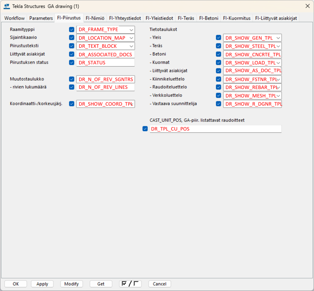Toggle the Yleis table checkbox
This screenshot has width=314, height=291.
(219, 38)
